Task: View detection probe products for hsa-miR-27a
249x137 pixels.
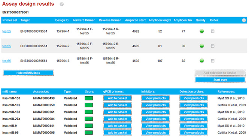Action: tap(194, 119)
